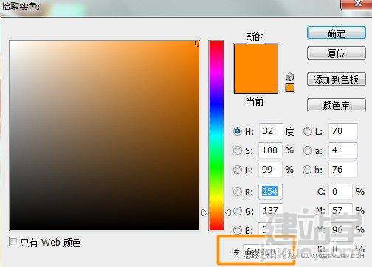Select the S saturation radio button

(x=238, y=150)
